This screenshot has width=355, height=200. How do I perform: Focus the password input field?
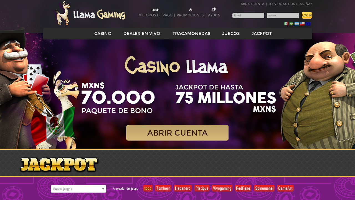pyautogui.click(x=283, y=16)
